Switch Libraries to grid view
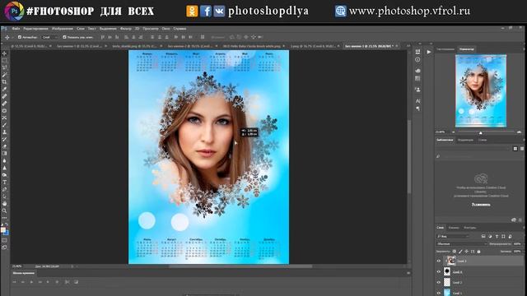 tap(515, 148)
